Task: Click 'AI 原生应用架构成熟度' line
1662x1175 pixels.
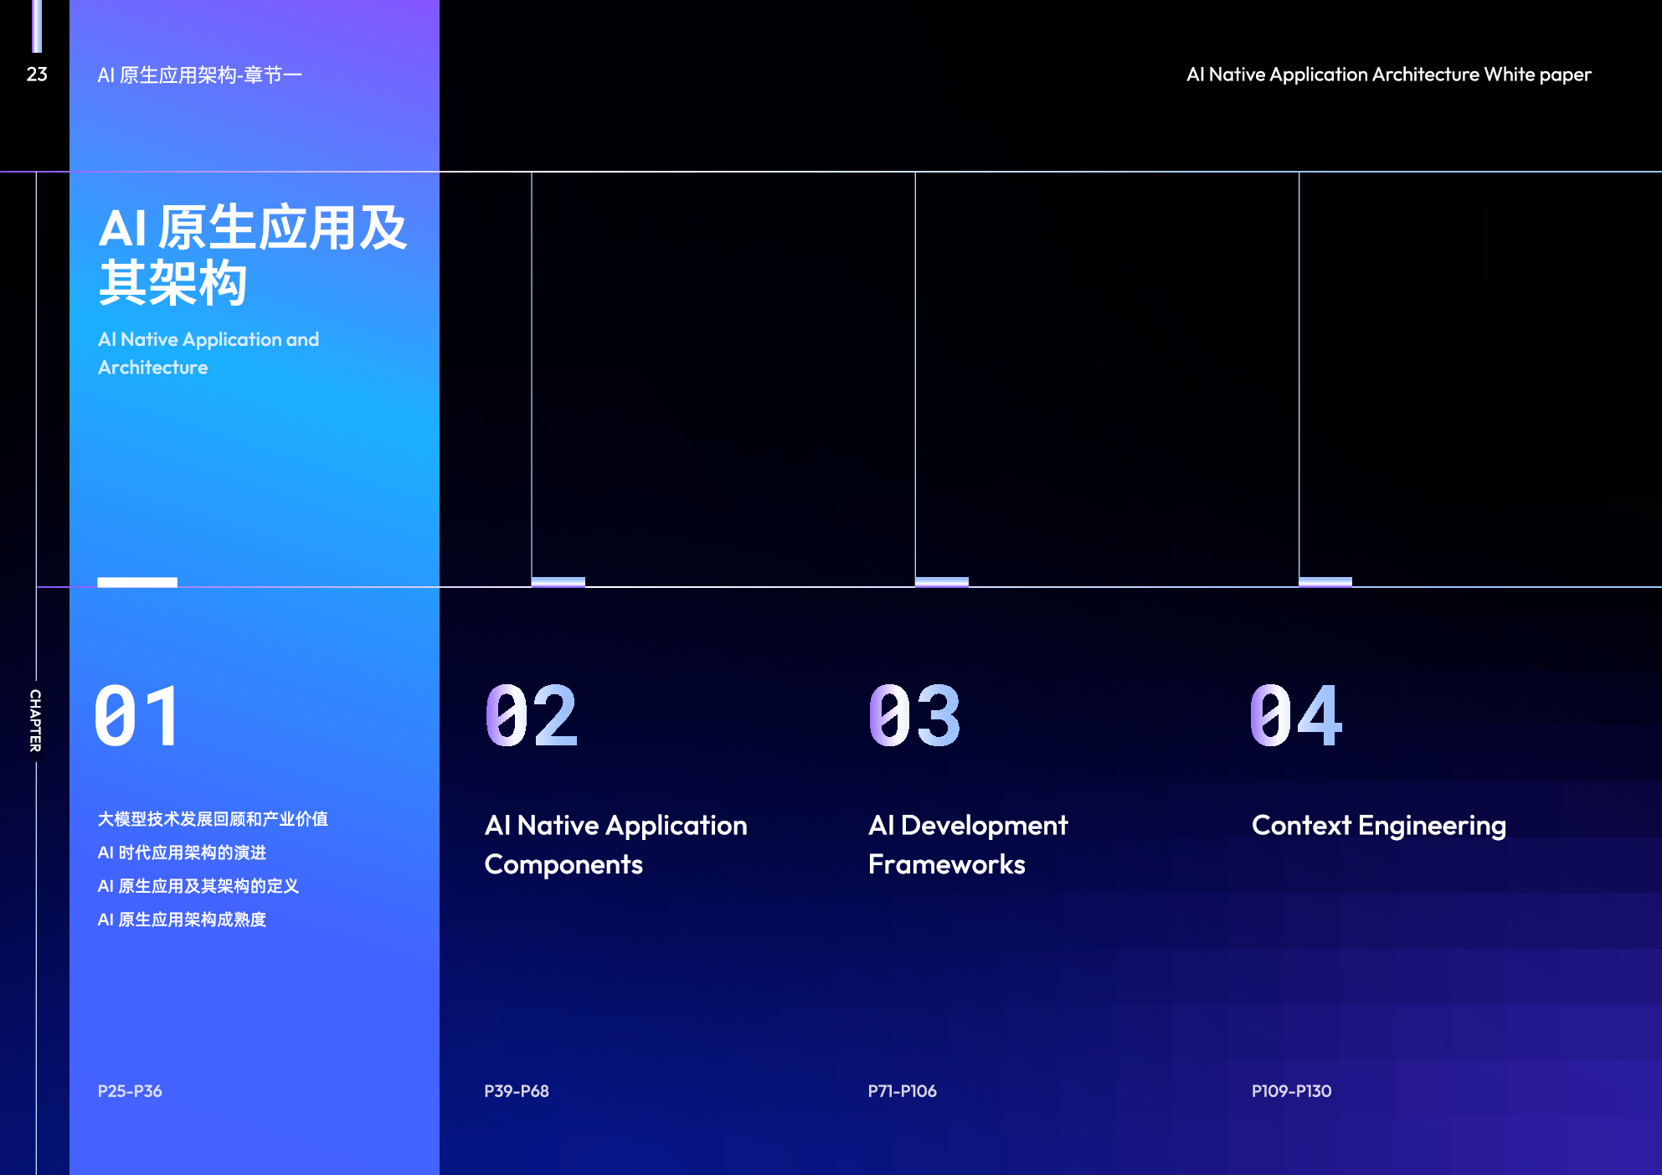Action: [182, 920]
